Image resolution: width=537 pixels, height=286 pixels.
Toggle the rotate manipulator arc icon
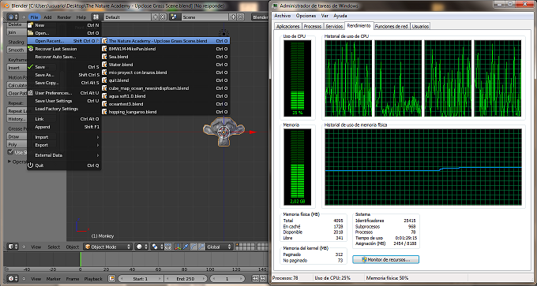[x=193, y=247]
